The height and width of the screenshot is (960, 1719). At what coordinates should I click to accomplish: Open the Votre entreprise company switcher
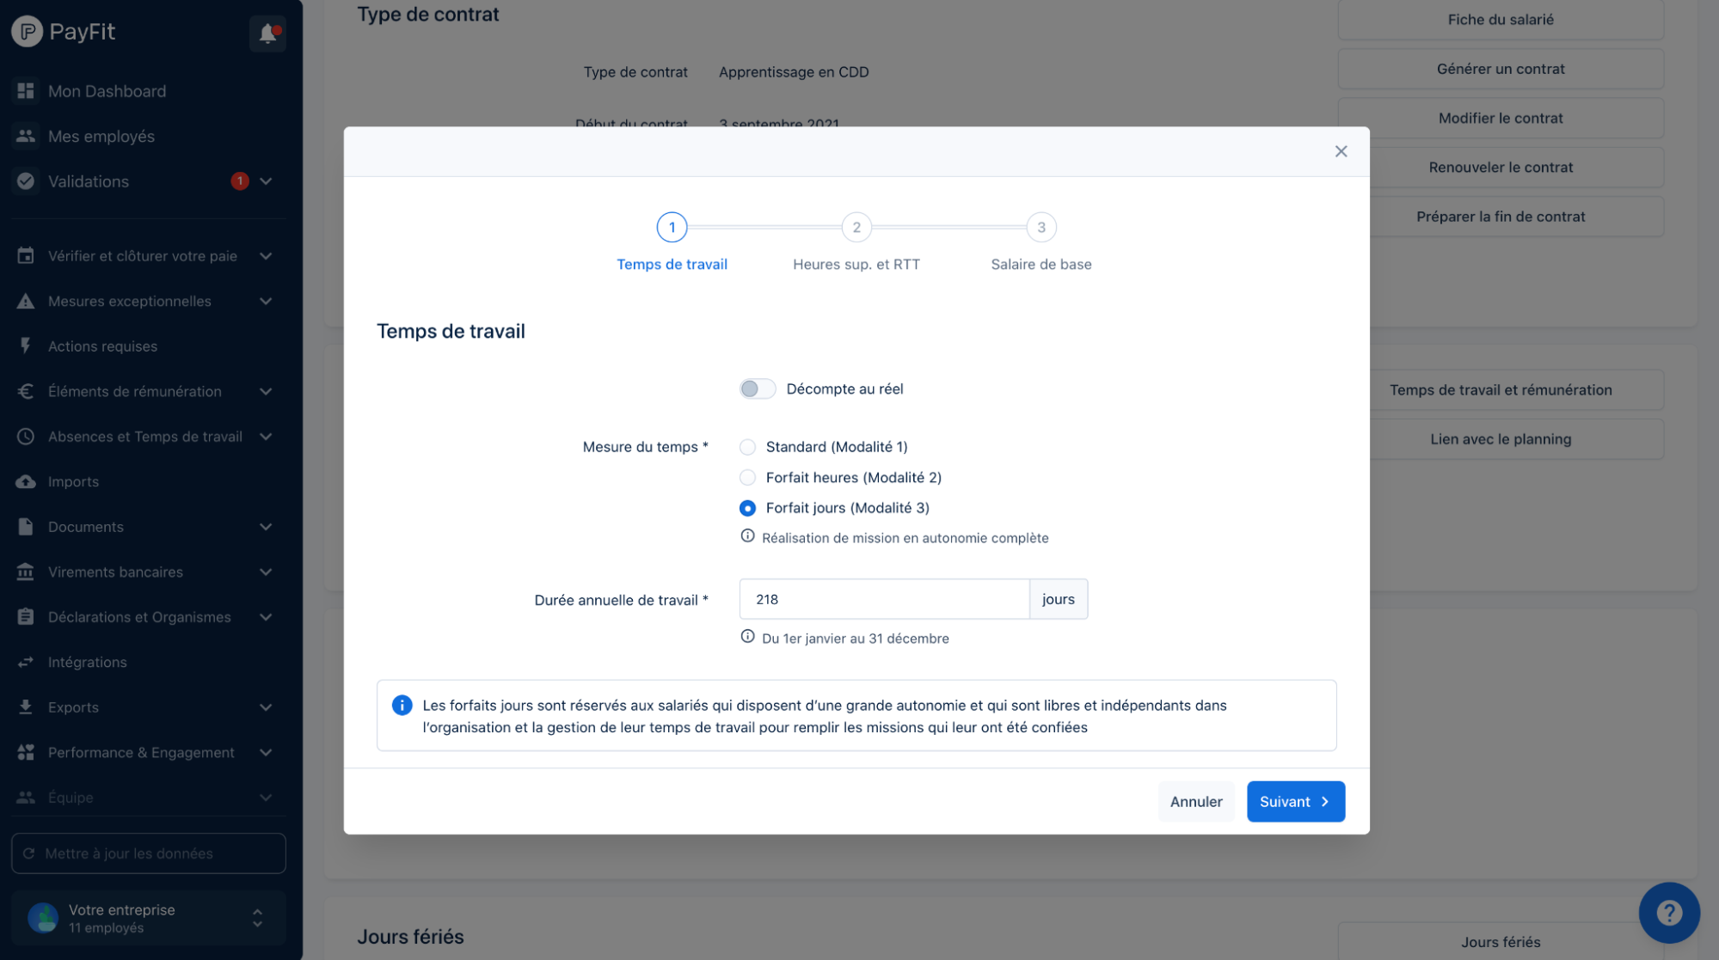coord(148,918)
